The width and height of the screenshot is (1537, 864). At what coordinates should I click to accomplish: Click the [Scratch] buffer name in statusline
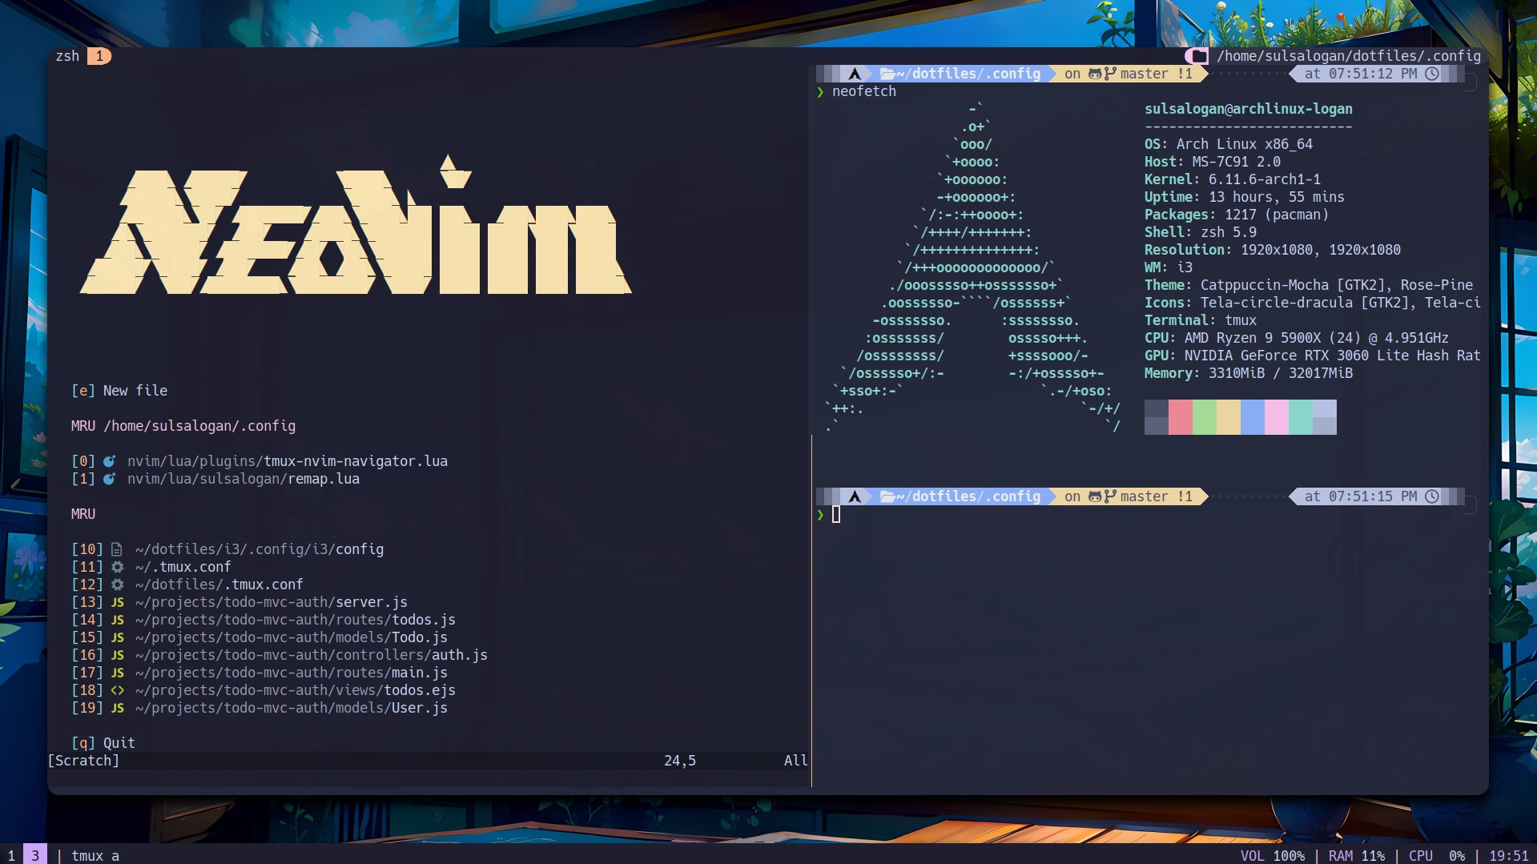[x=83, y=761]
